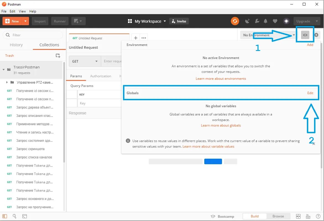This screenshot has width=324, height=221.
Task: Open the notifications bell icon
Action: [265, 21]
